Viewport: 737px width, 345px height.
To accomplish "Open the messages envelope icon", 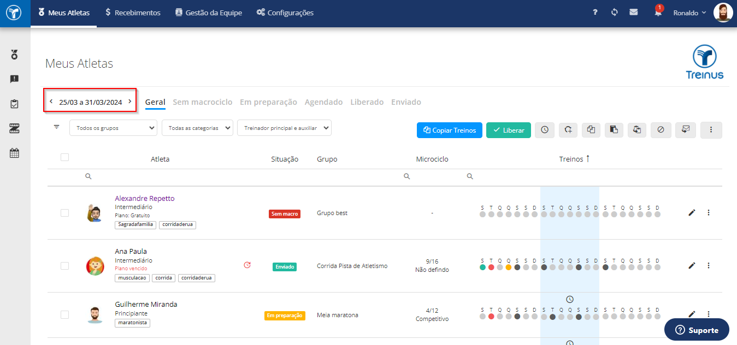I will [633, 12].
